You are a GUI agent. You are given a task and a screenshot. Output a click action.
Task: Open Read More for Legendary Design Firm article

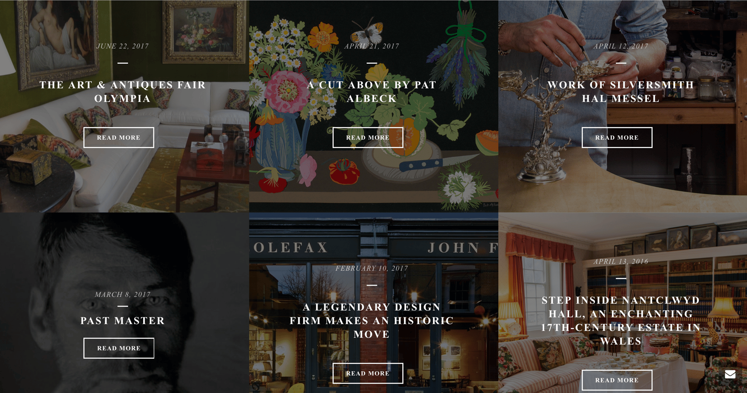(x=368, y=373)
